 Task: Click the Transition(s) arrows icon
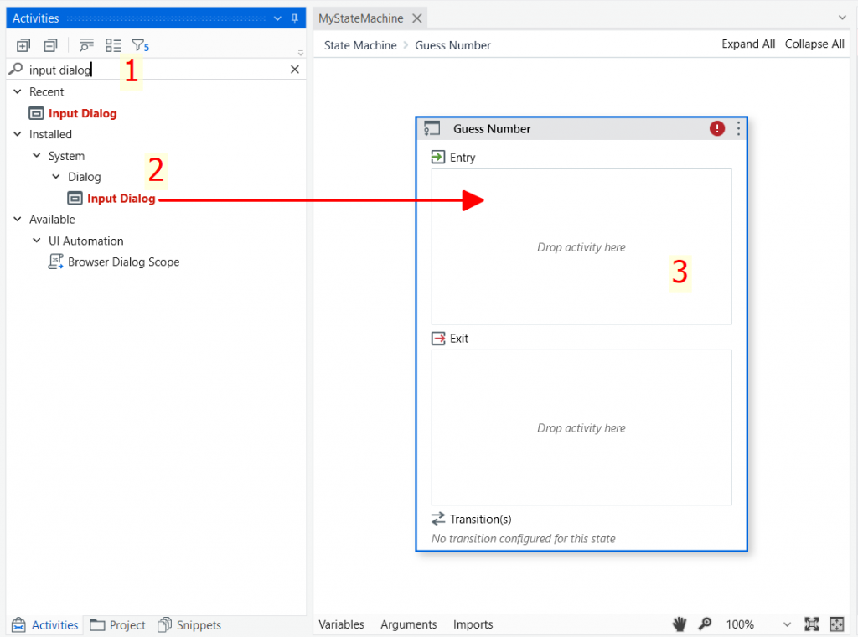click(x=437, y=519)
